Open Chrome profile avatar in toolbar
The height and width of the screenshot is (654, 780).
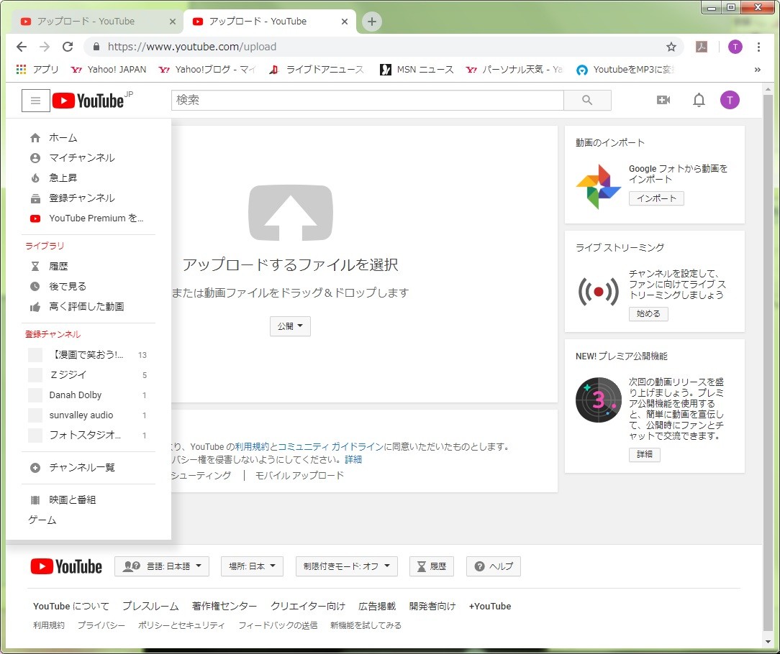click(735, 47)
